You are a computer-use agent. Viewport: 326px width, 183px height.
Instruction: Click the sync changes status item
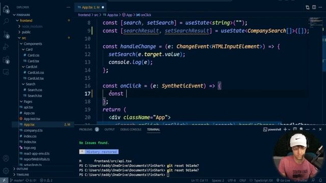tap(31, 180)
